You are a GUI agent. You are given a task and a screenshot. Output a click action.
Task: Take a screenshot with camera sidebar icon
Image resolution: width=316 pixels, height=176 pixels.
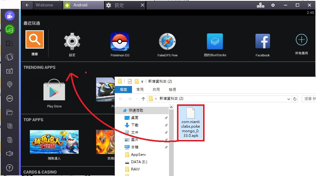[9, 71]
